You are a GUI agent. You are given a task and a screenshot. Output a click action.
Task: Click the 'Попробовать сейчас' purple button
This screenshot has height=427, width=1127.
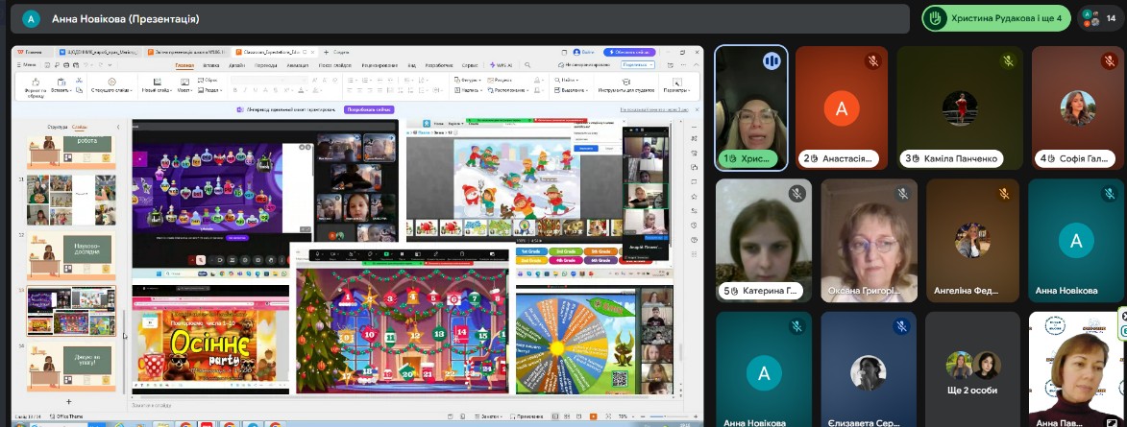[x=369, y=110]
